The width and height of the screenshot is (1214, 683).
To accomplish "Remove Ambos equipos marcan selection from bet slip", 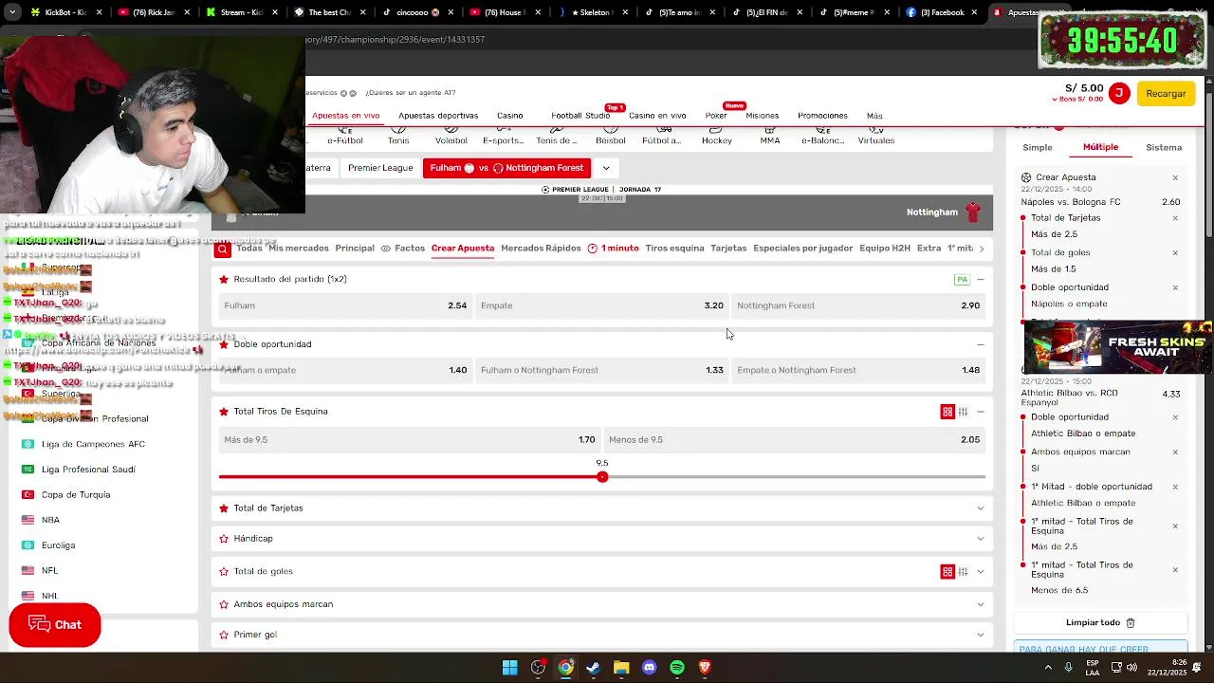I will point(1175,452).
